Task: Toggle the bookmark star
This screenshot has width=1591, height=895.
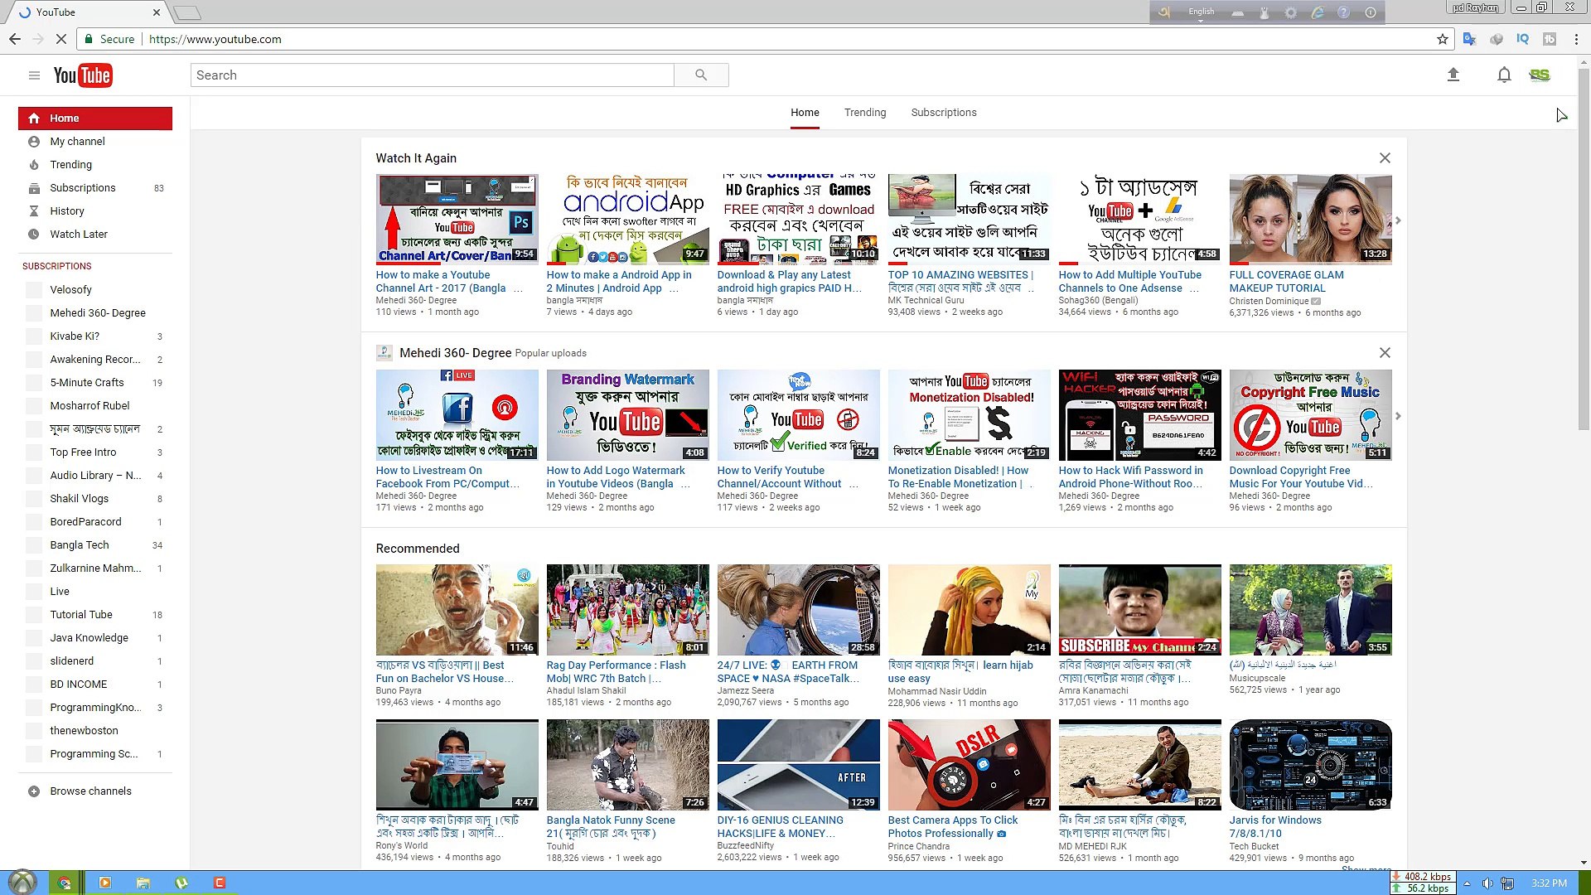Action: (1443, 39)
